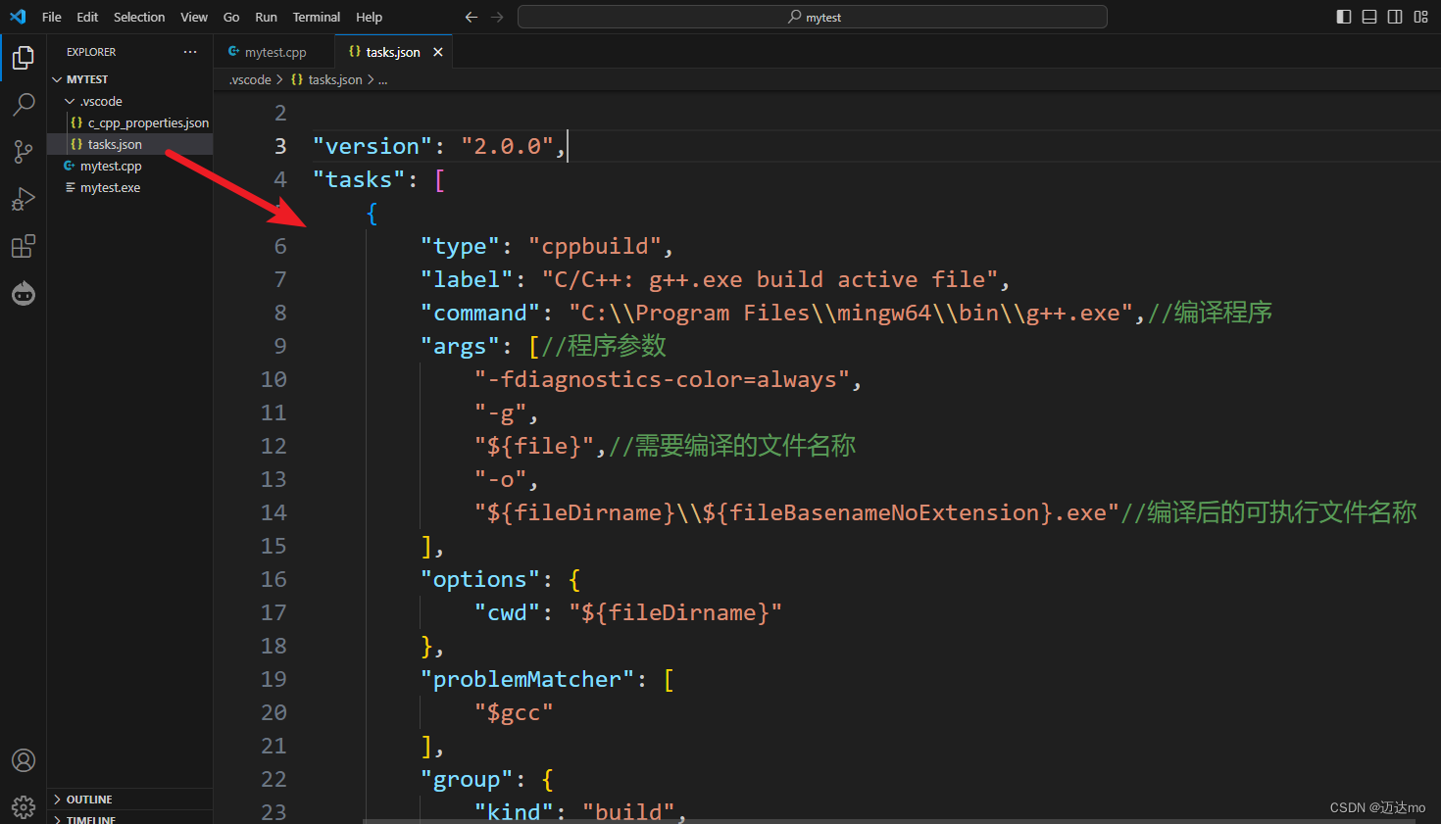
Task: Click the .vscode breadcrumb segment
Action: pos(250,79)
